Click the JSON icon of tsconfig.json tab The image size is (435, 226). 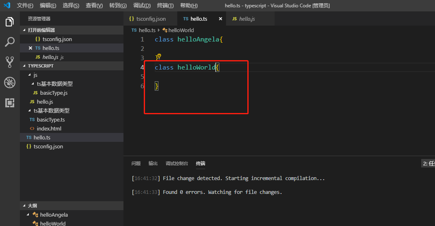[x=132, y=19]
